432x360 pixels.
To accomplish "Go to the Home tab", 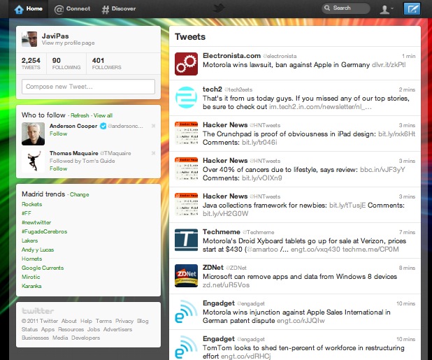I will point(29,9).
